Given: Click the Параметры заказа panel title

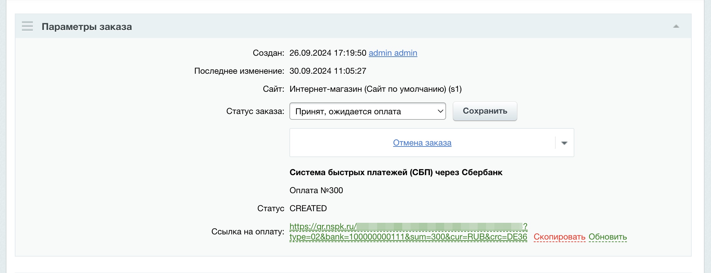Looking at the screenshot, I should pos(87,27).
